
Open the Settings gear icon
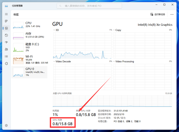click(6, 126)
